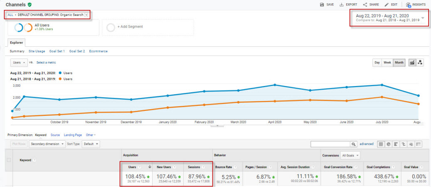431x187 pixels.
Task: Click help icon next to Users column
Action: click(x=140, y=167)
